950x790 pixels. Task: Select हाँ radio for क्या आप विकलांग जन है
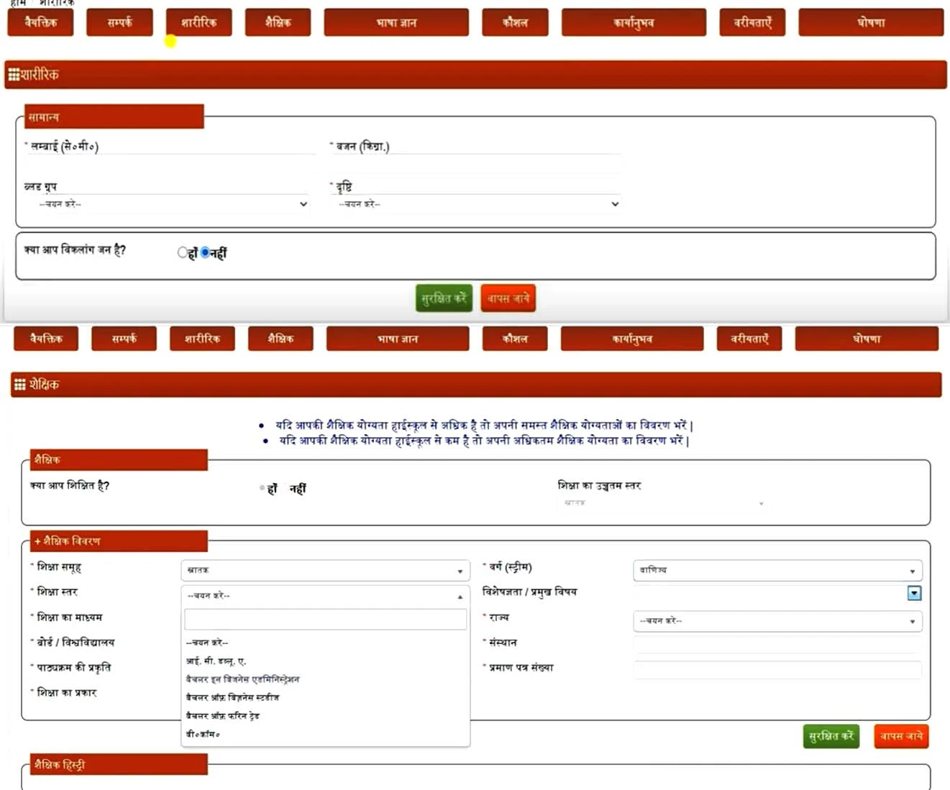point(183,252)
